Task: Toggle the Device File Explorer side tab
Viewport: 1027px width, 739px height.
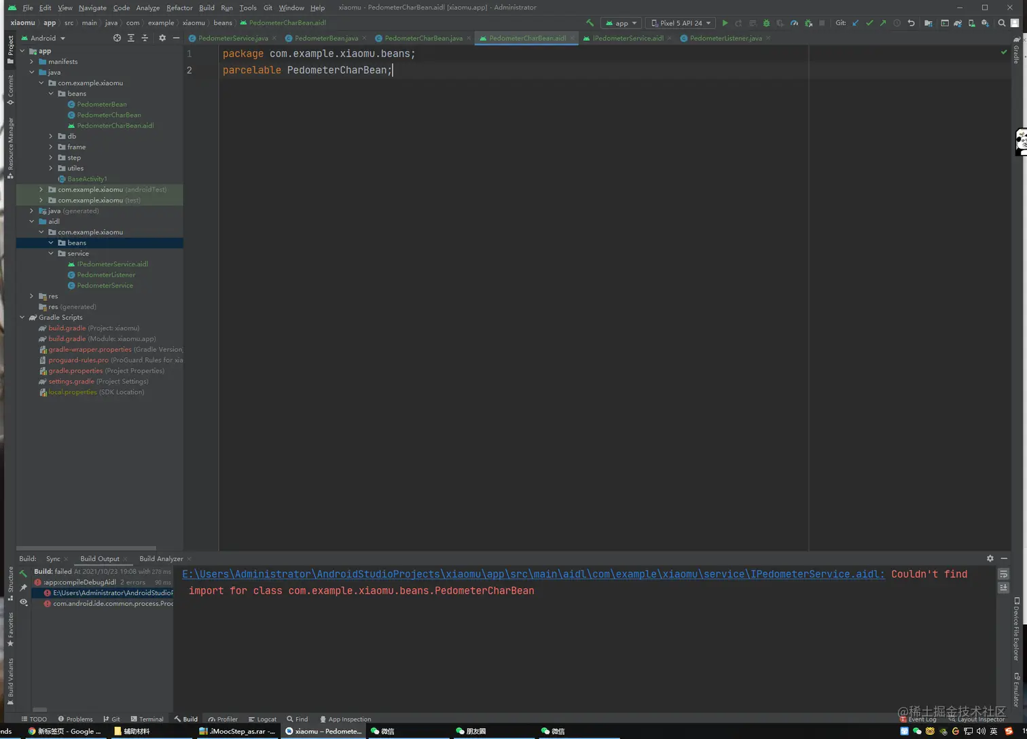Action: (1017, 629)
